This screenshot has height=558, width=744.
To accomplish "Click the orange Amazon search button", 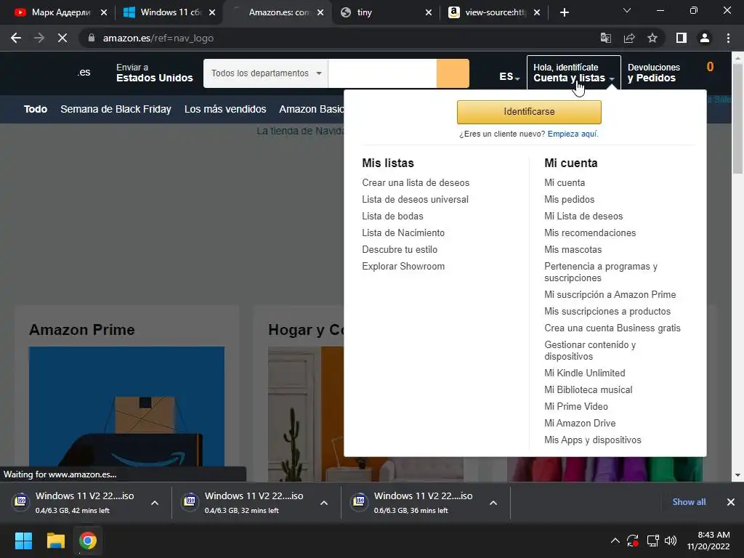I will (453, 73).
